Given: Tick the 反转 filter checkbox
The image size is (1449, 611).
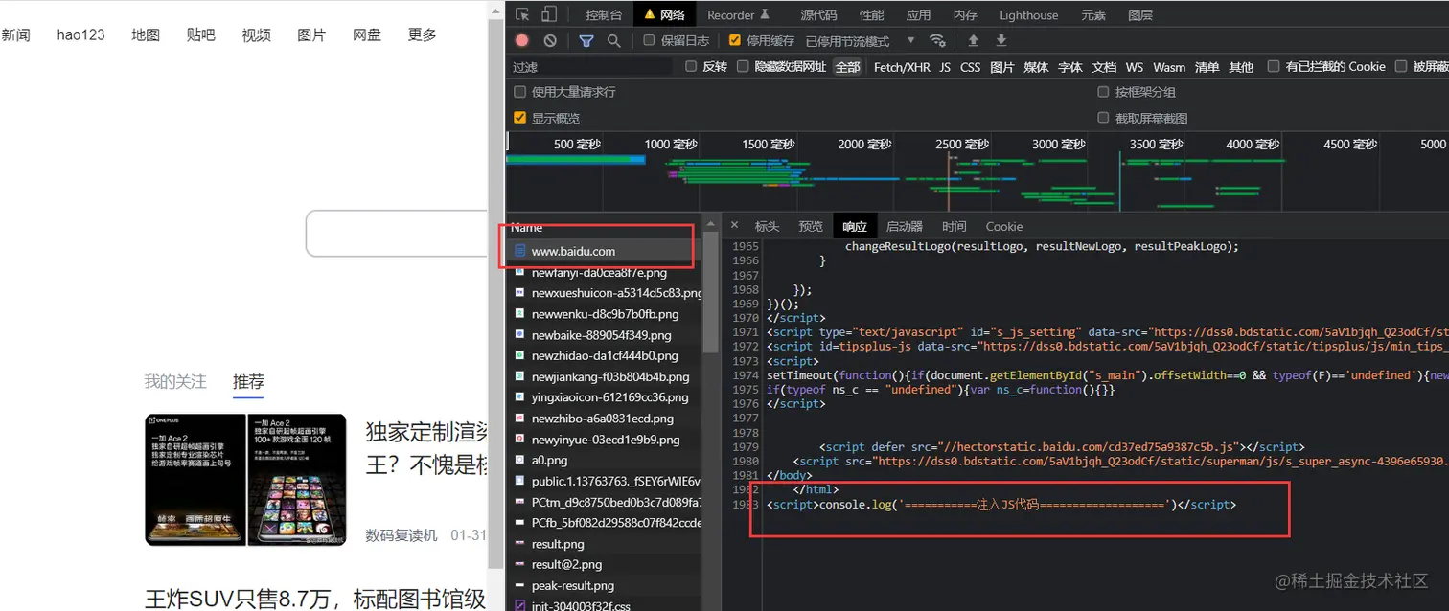Looking at the screenshot, I should 691,66.
